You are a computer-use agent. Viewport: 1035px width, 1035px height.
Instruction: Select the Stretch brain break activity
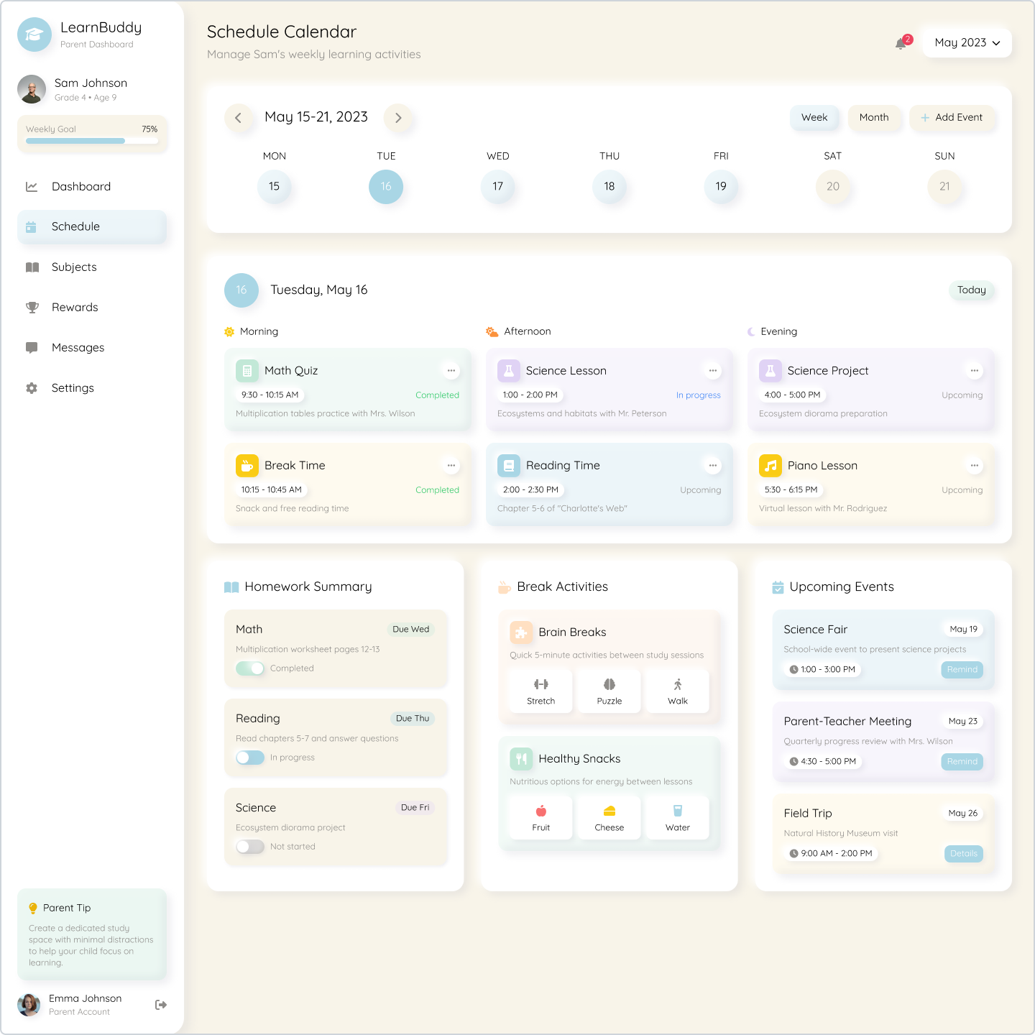tap(540, 691)
